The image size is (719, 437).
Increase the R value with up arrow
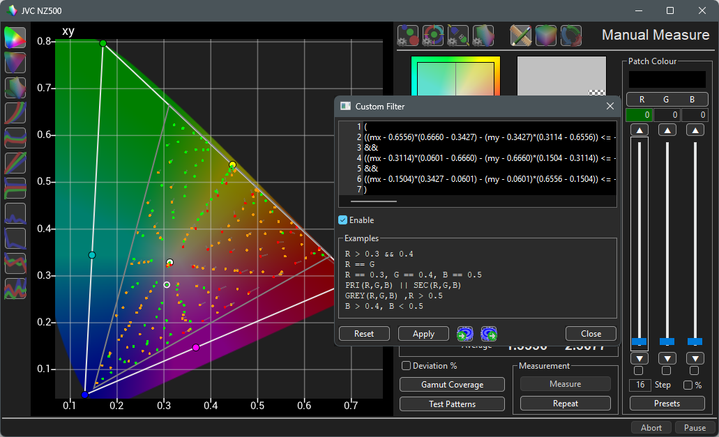pyautogui.click(x=639, y=130)
